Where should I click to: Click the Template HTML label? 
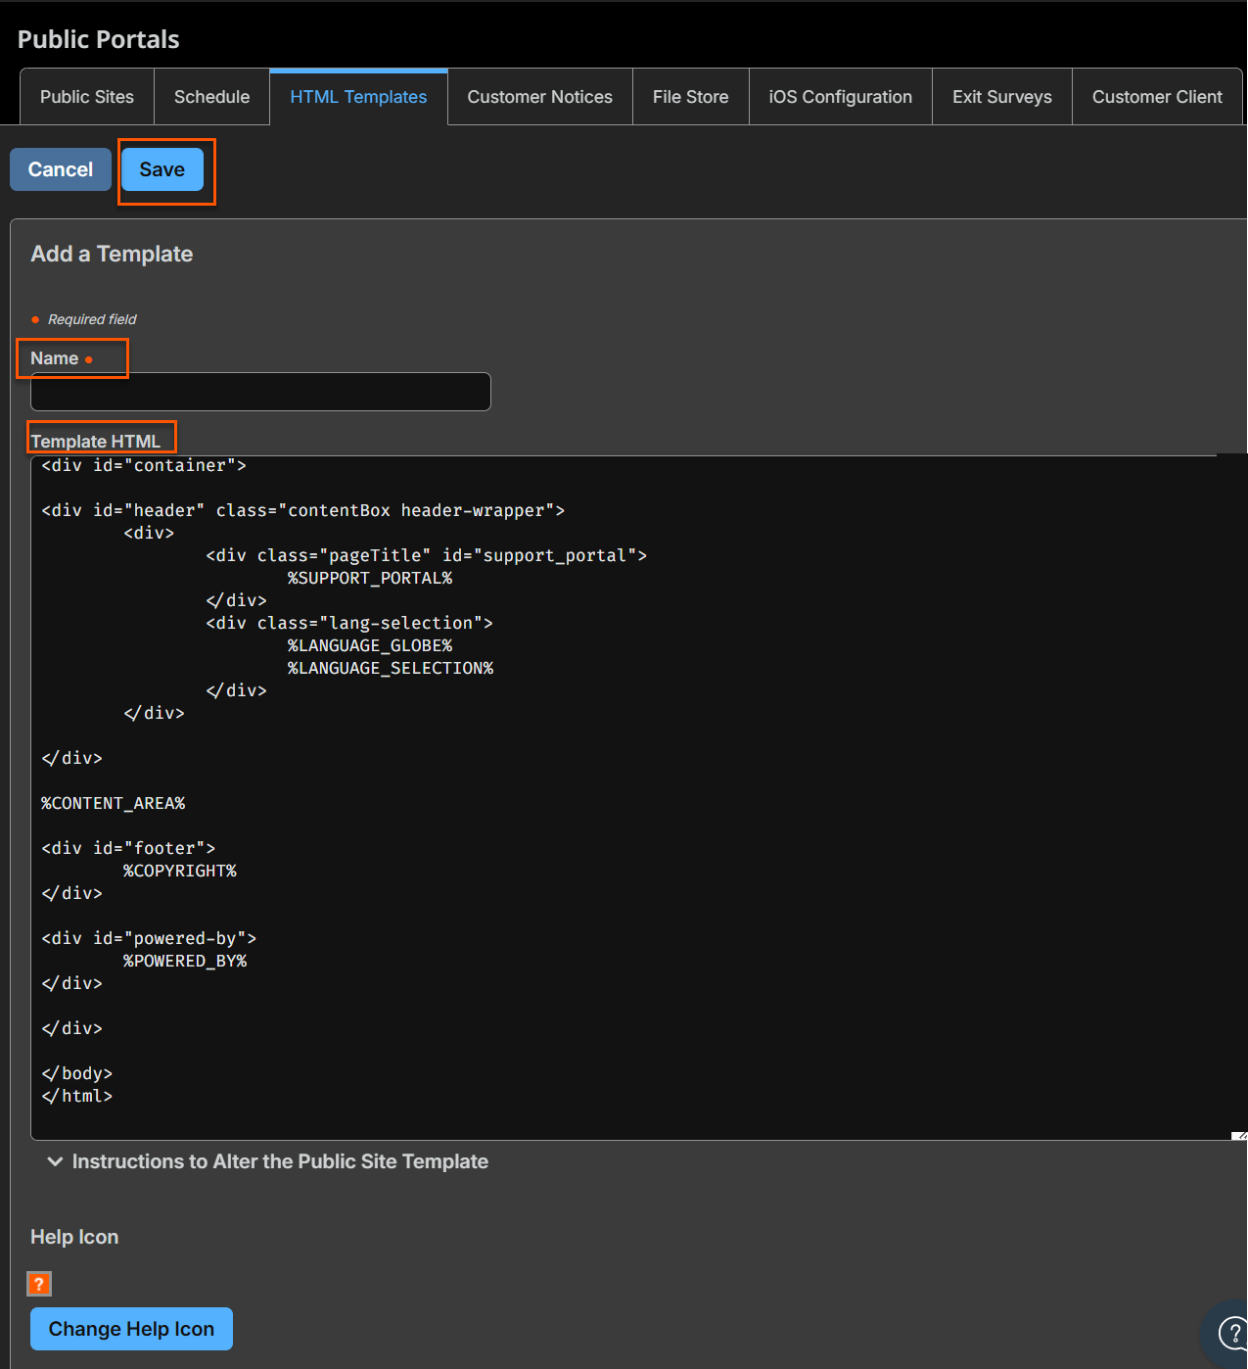pyautogui.click(x=96, y=442)
